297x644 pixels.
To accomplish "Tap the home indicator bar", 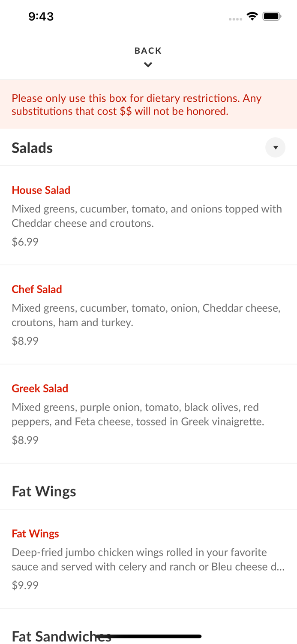I will point(149,636).
